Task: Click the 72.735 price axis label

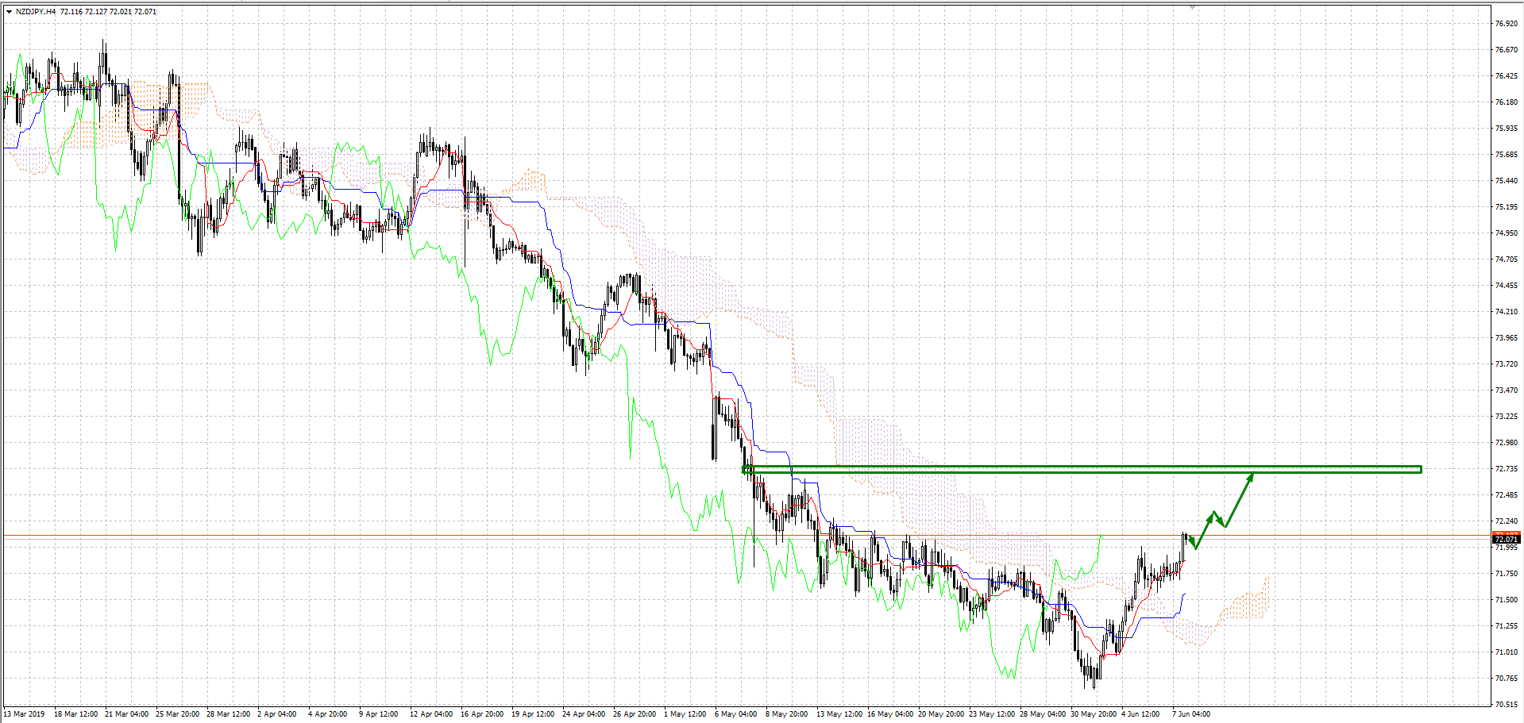Action: (x=1506, y=469)
